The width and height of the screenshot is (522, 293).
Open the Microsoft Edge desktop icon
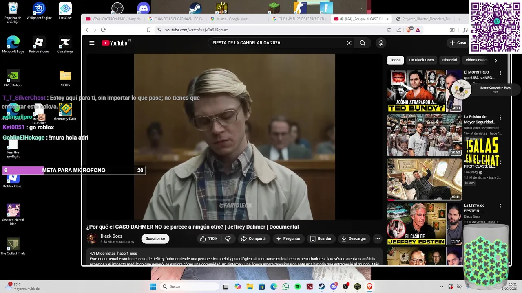click(13, 45)
